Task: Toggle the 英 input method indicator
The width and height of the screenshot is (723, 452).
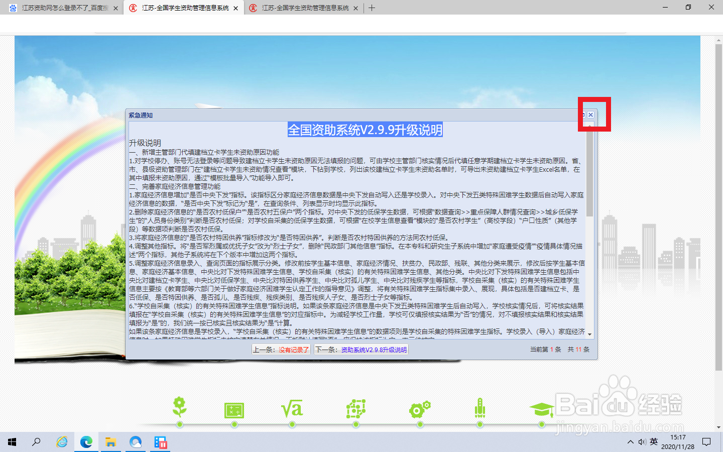Action: click(654, 442)
